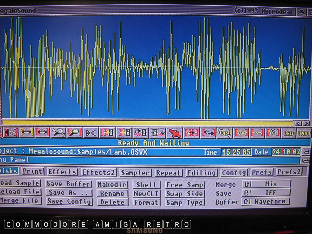Image resolution: width=312 pixels, height=234 pixels.
Task: Switch to the Sampler tab
Action: 135,173
